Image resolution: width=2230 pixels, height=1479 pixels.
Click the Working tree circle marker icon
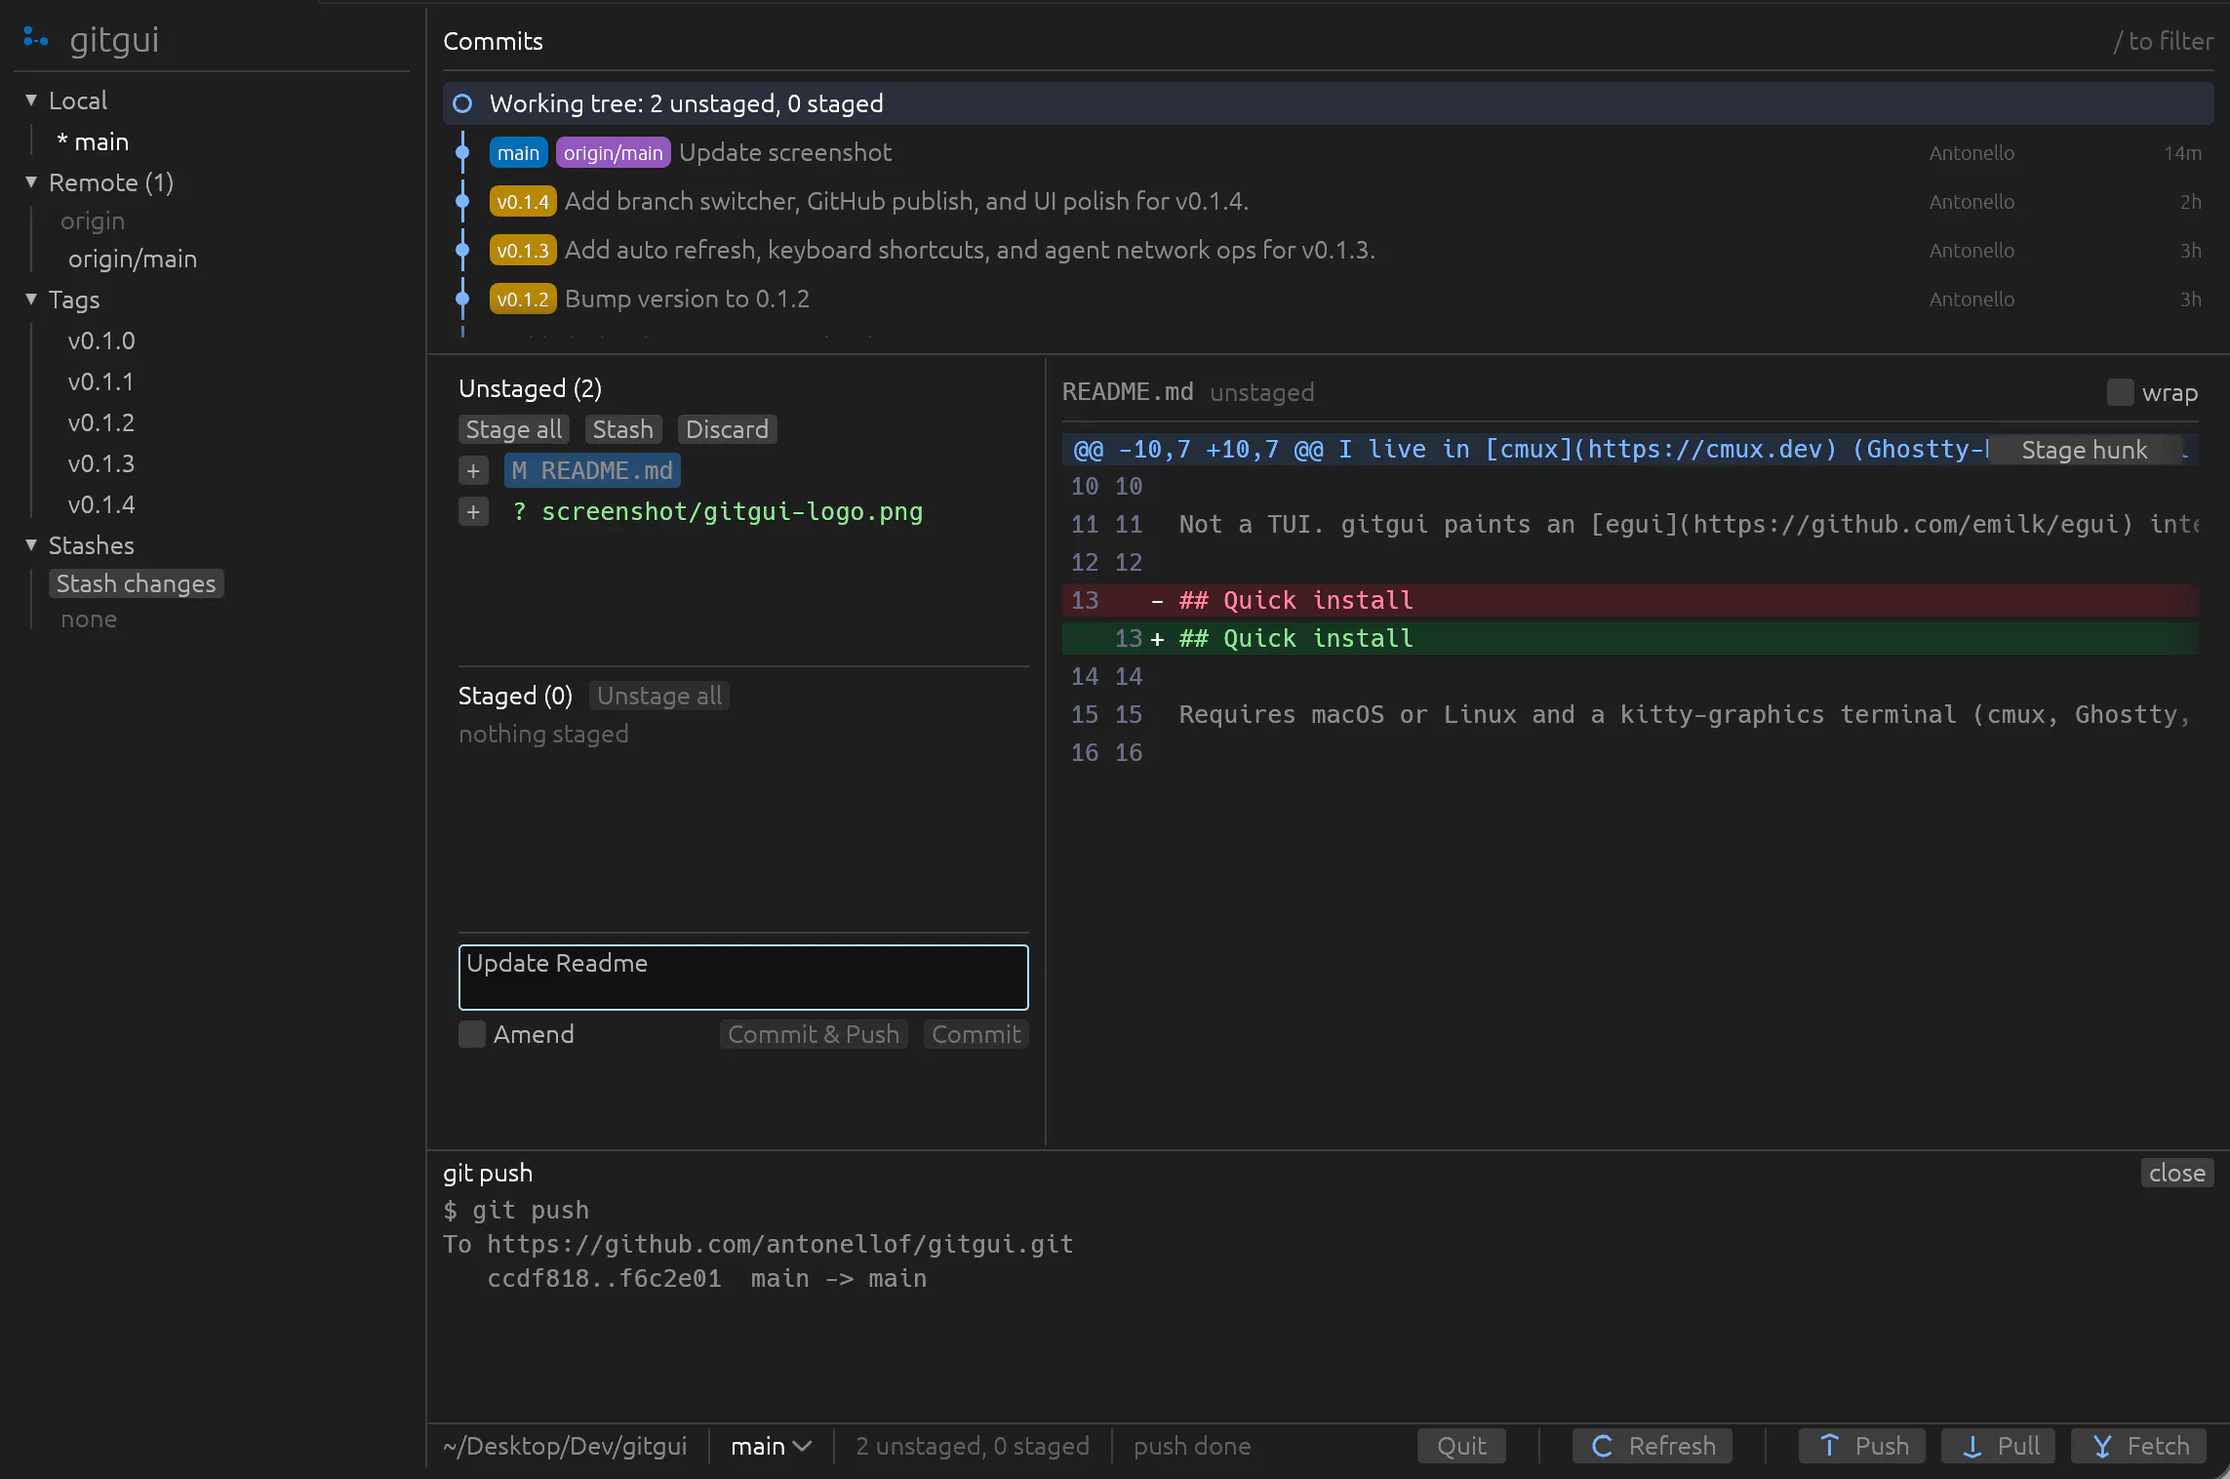463,103
